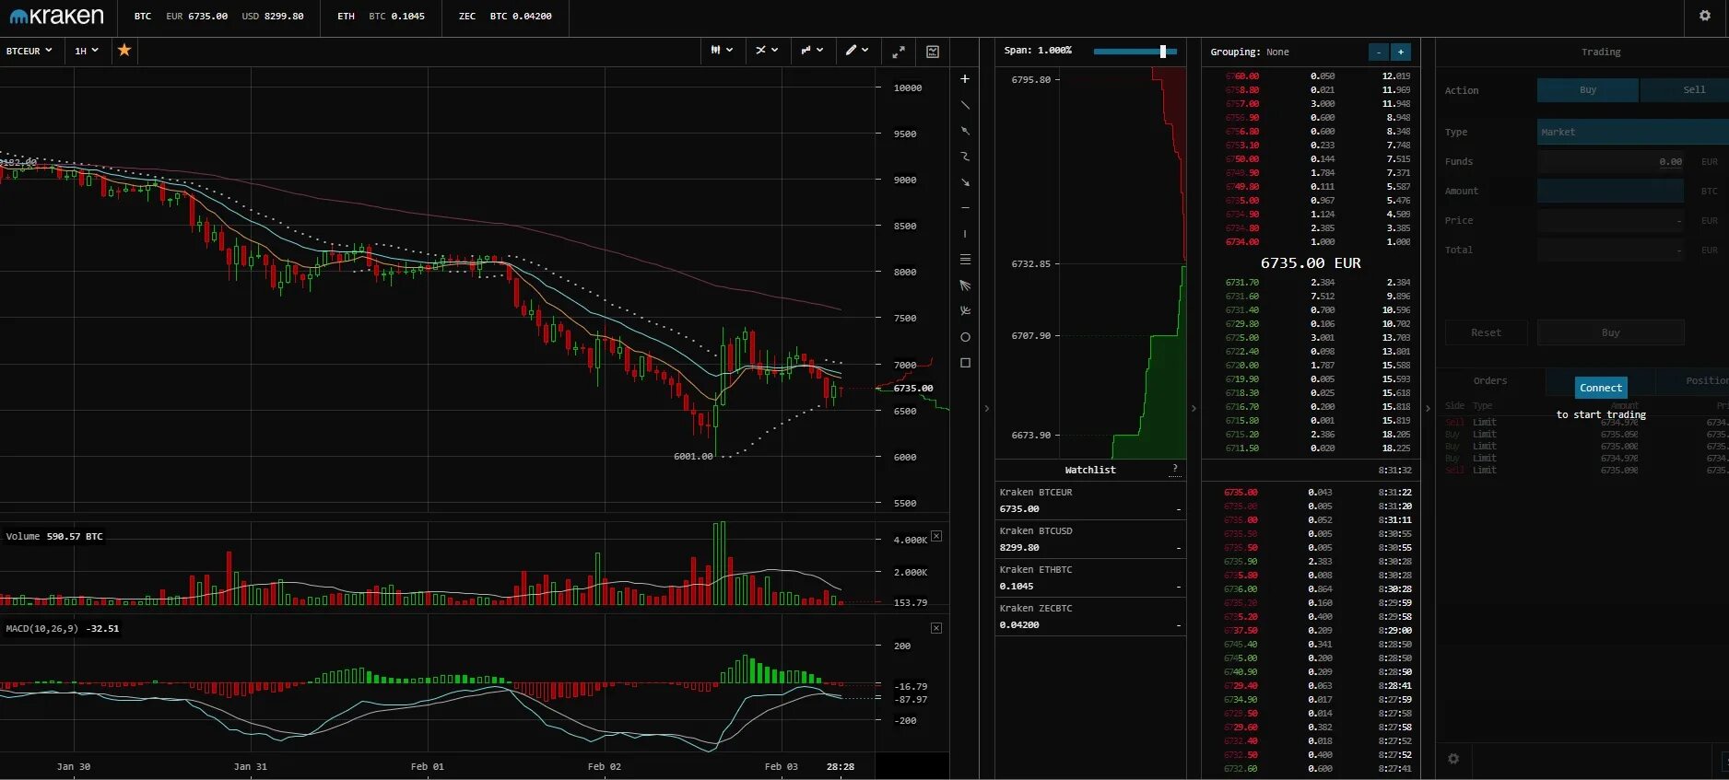Open the pencil drawing tools dropdown

click(x=857, y=51)
